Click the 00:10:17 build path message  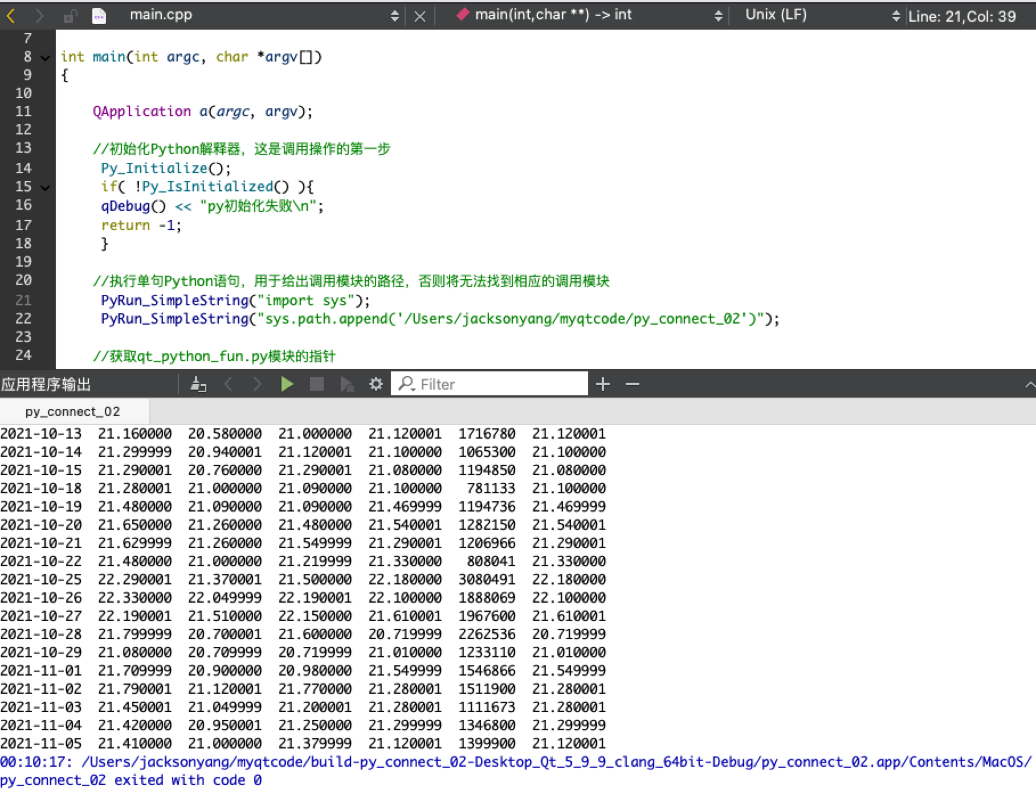516,762
